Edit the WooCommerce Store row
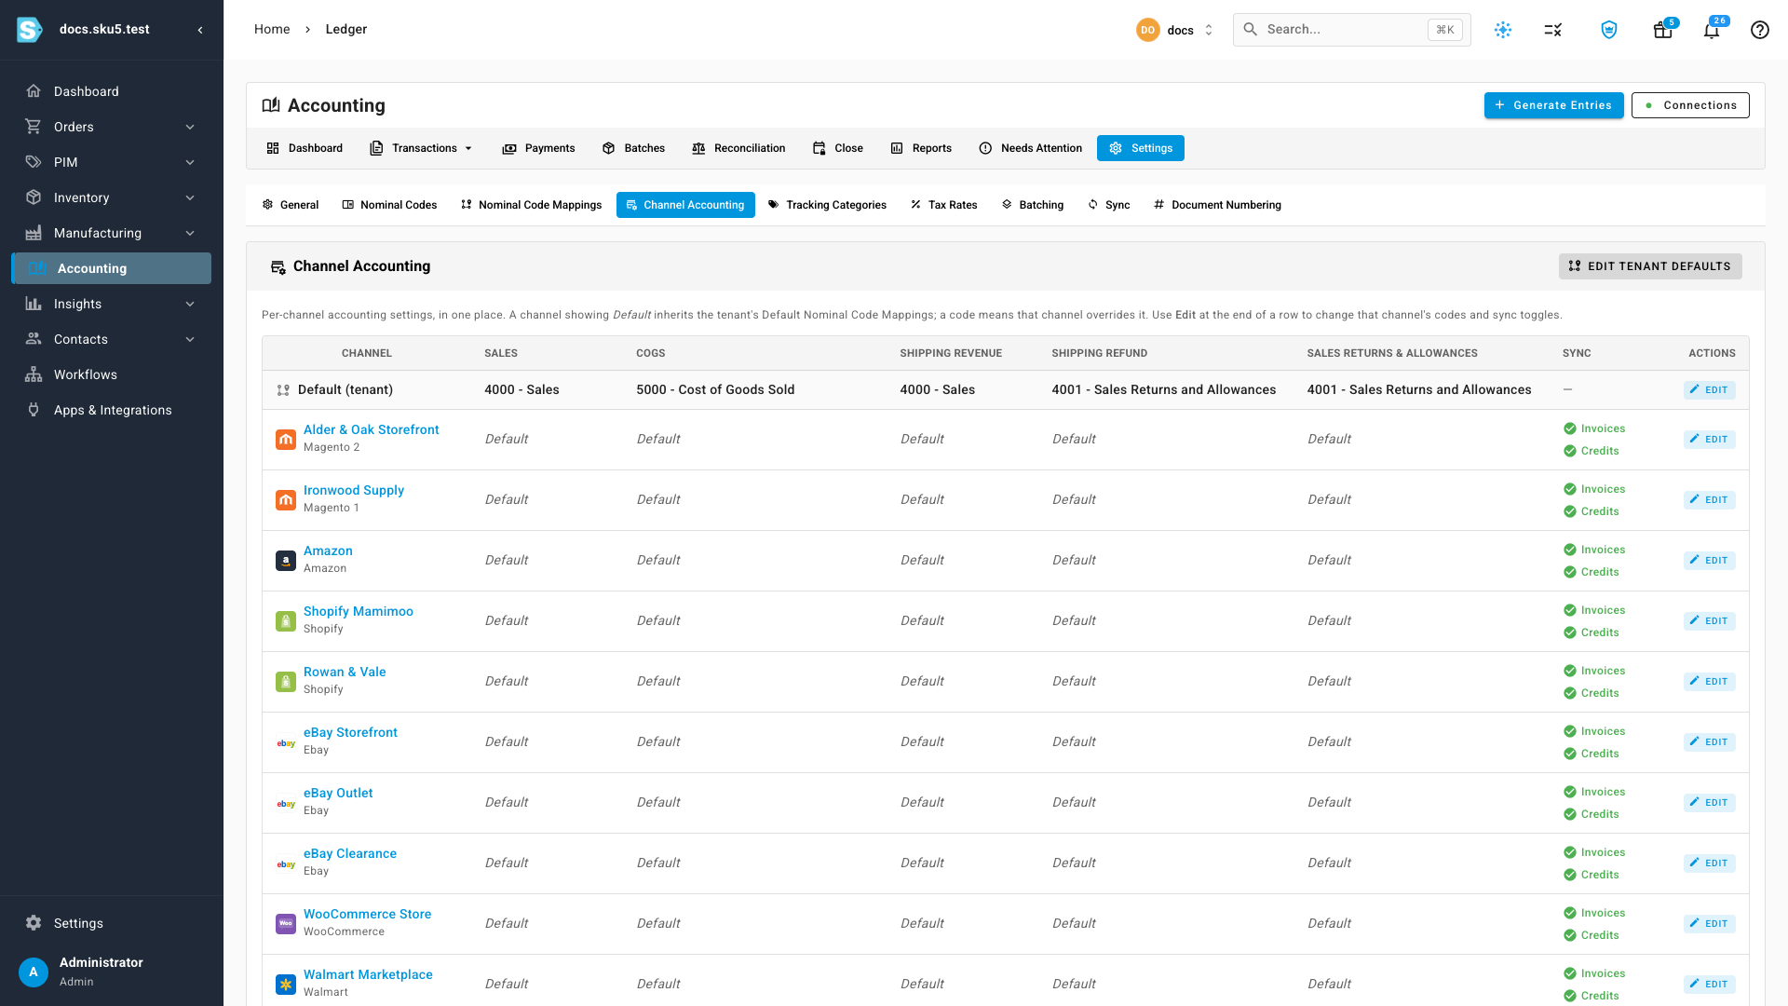 point(1709,924)
